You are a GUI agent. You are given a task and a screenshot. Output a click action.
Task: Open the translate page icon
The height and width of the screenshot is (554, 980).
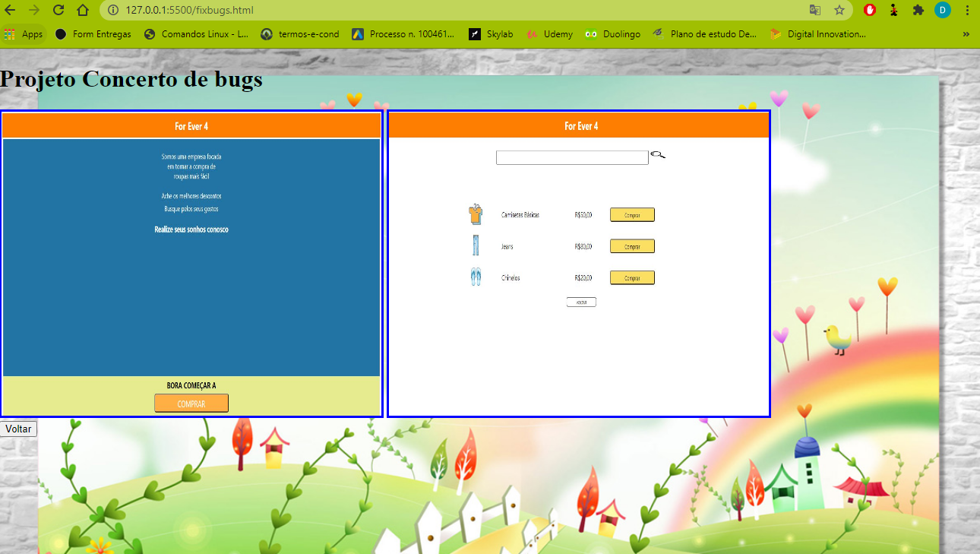coord(815,11)
